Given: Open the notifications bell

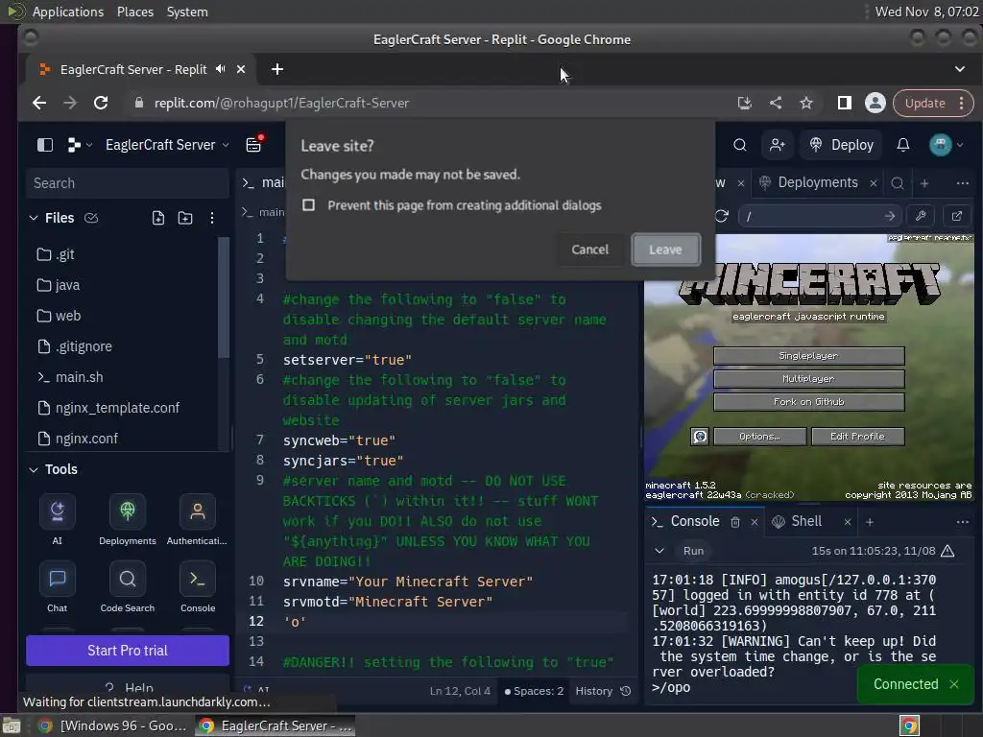Looking at the screenshot, I should (902, 145).
